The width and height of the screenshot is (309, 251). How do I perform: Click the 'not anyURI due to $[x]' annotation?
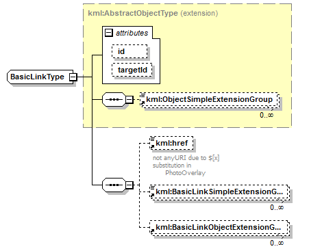[186, 158]
